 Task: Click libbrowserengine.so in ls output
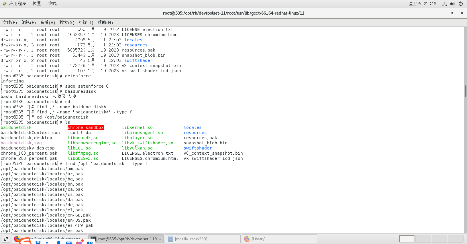tap(92, 143)
